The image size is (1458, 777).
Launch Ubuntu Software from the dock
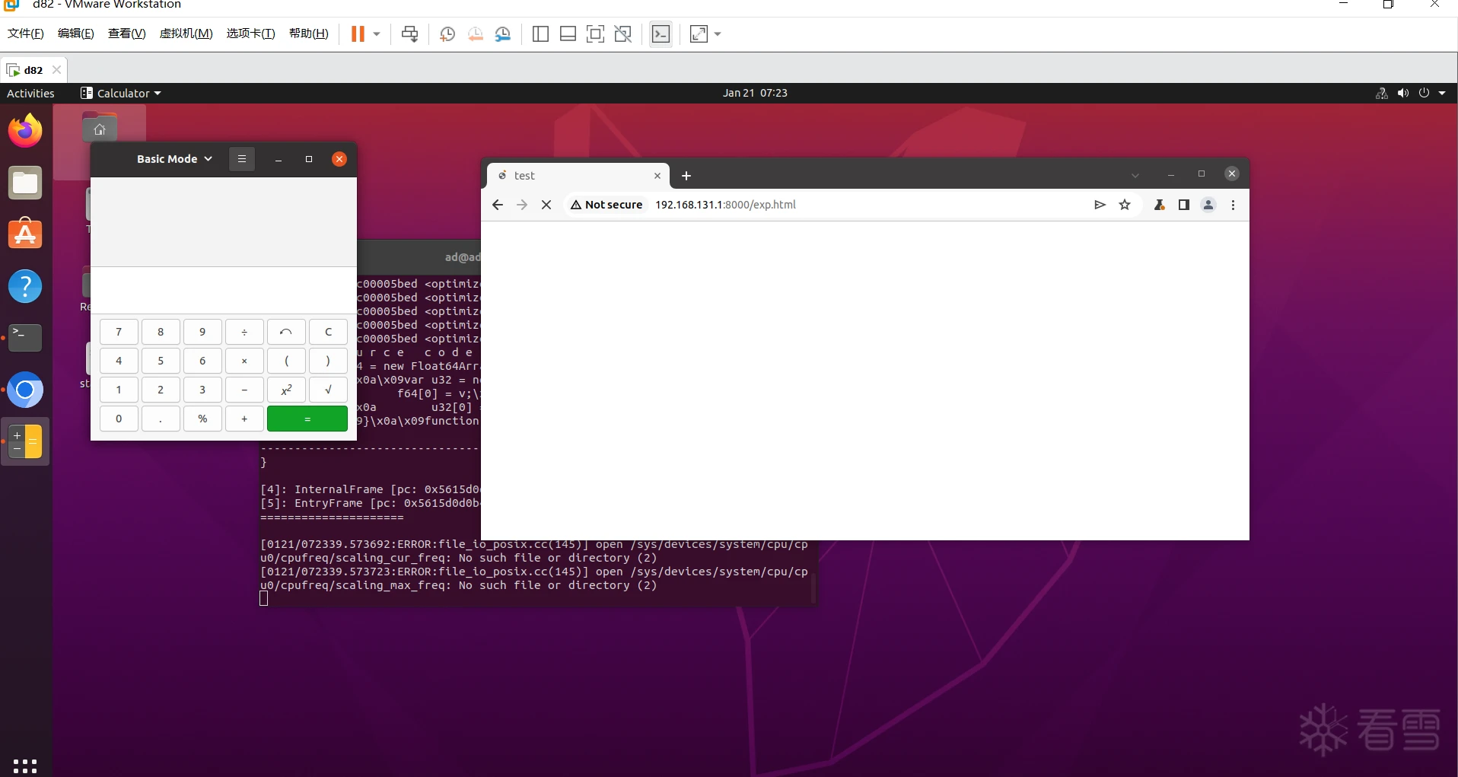click(25, 234)
